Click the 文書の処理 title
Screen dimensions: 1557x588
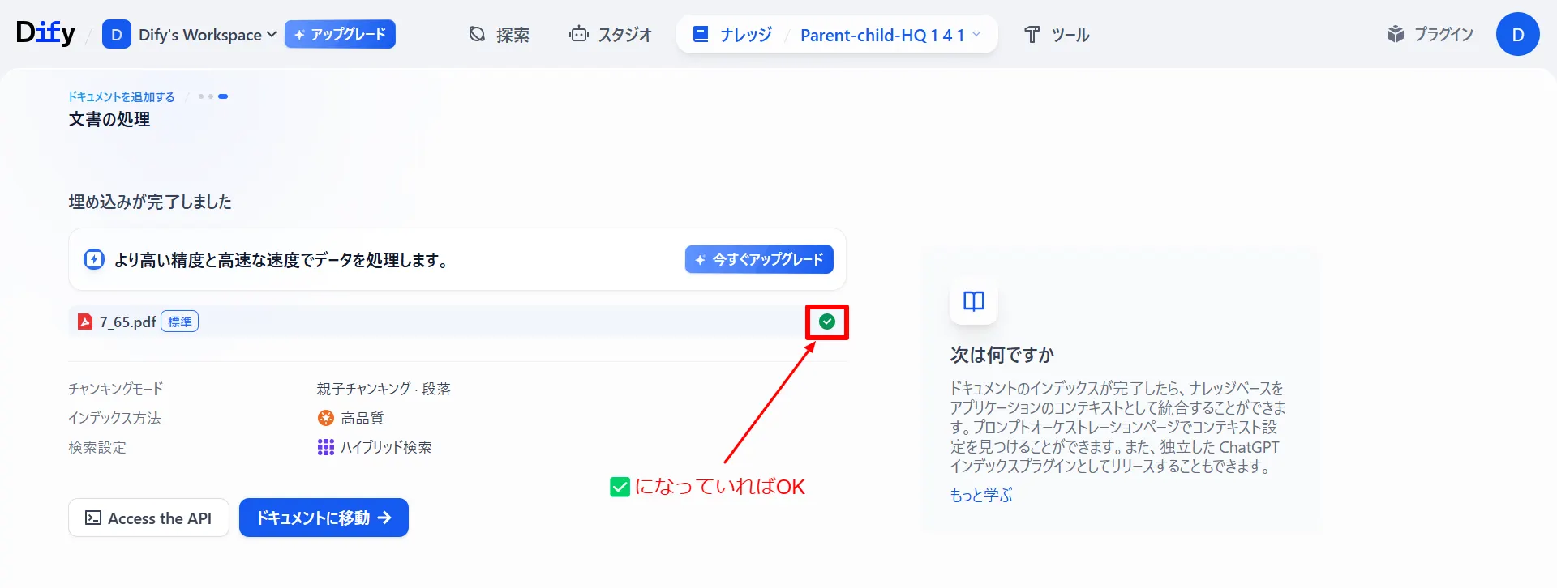pyautogui.click(x=109, y=119)
